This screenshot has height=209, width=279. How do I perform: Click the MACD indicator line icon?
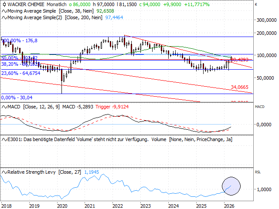coord(4,107)
